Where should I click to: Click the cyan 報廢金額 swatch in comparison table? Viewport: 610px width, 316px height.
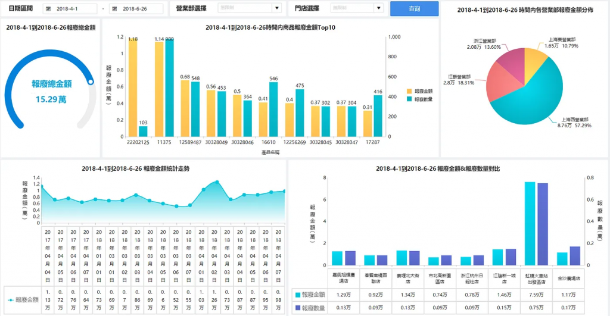[298, 295]
